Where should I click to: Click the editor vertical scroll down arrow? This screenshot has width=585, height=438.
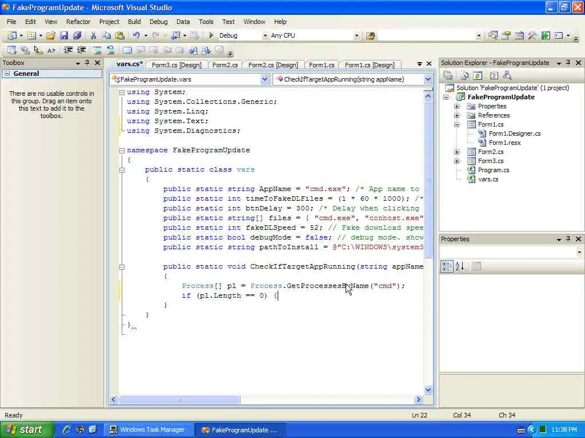[x=428, y=390]
